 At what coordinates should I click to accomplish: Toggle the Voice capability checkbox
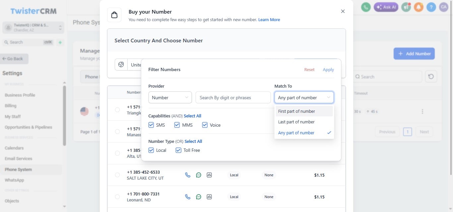coord(205,125)
